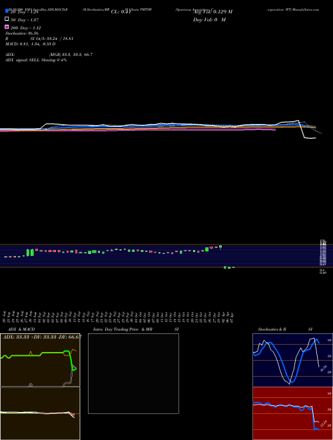The height and width of the screenshot is (440, 333).
Task: Click the RSI 14/5: 33.24 / 18.81 readout
Action: pyautogui.click(x=39, y=39)
